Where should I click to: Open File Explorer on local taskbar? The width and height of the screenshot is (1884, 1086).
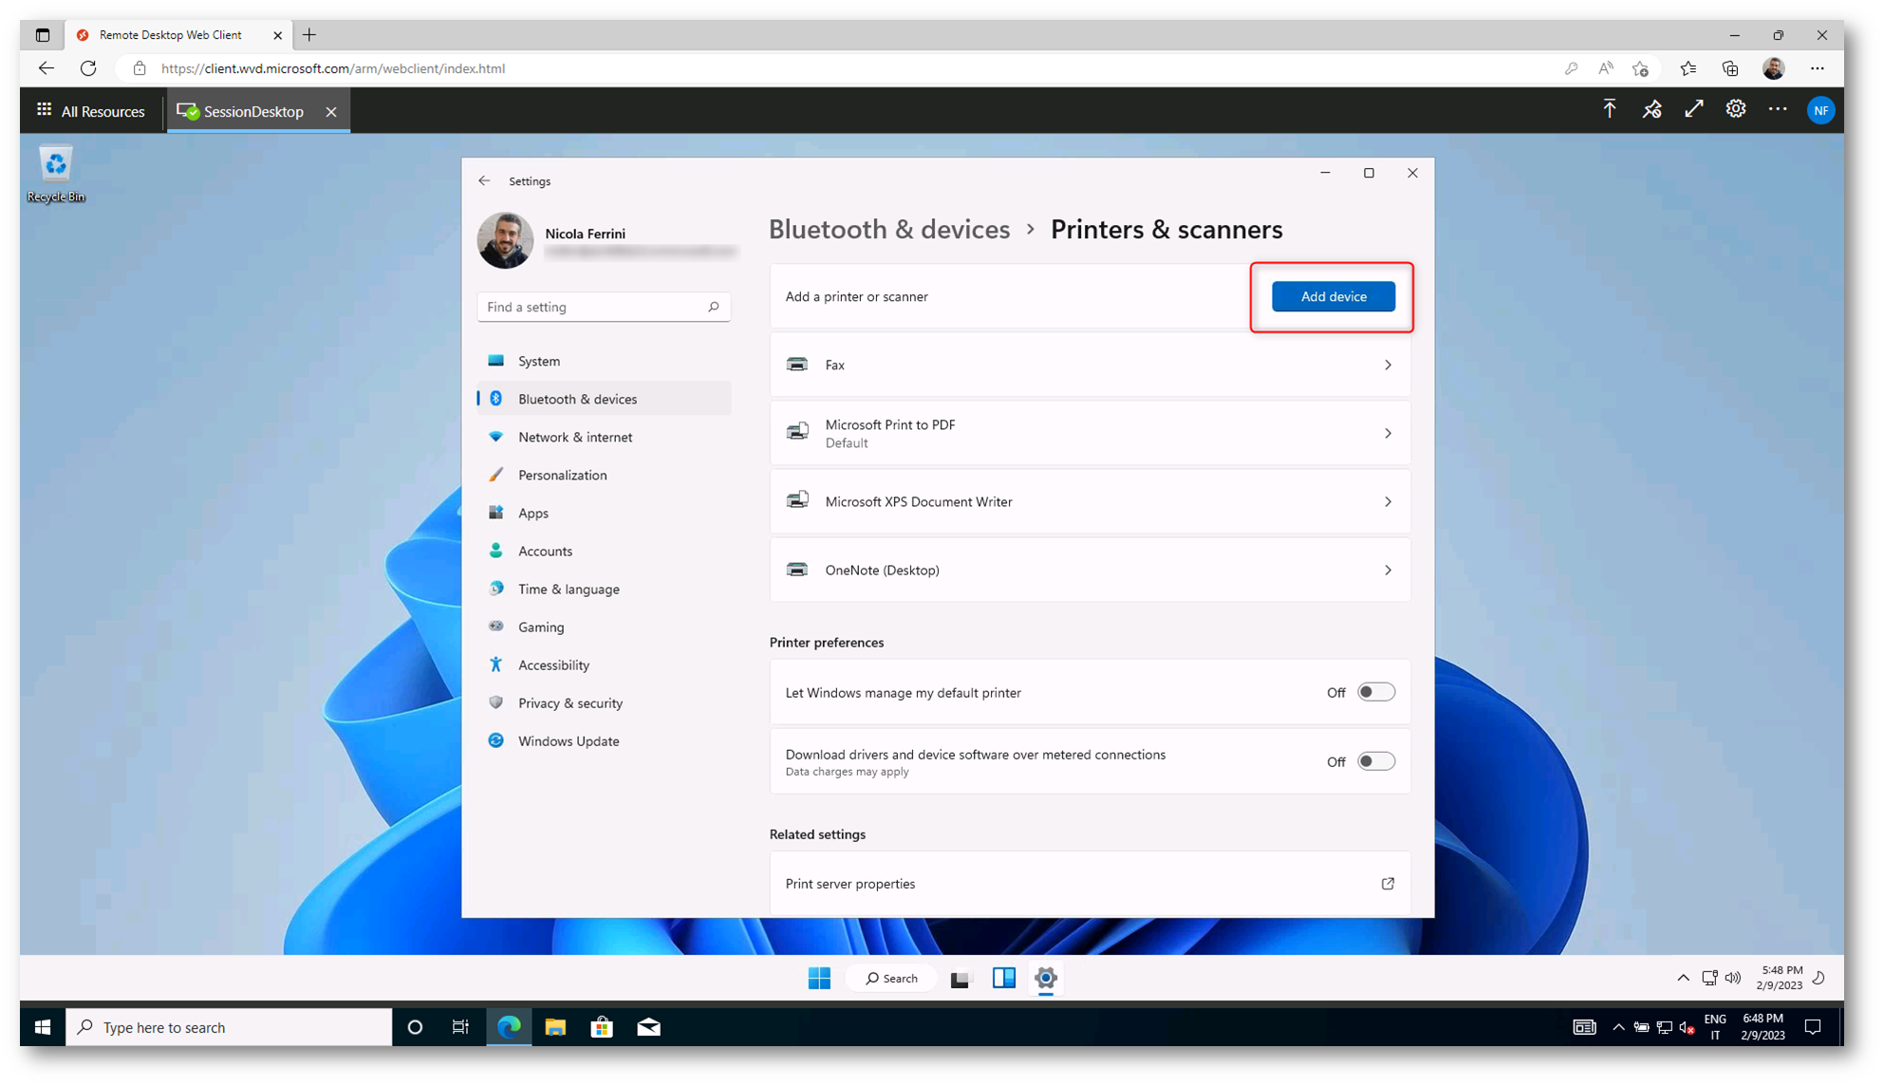(555, 1027)
